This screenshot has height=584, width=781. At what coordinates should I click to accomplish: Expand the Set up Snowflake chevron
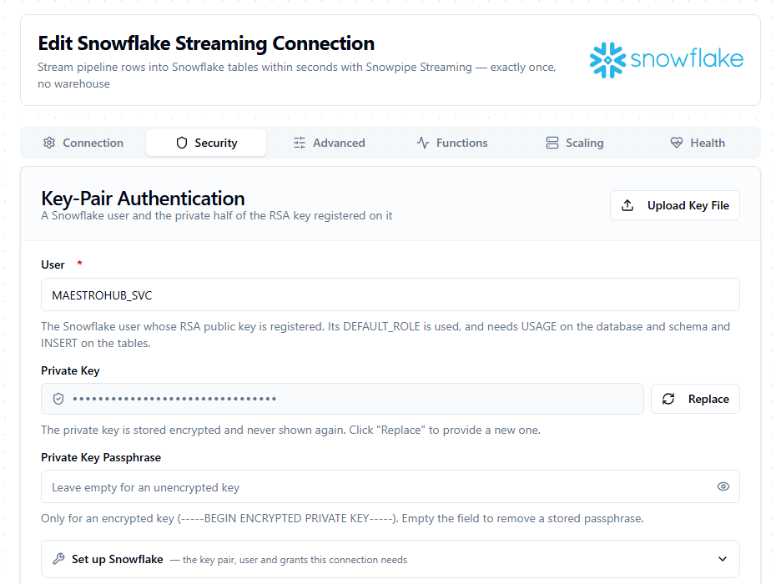click(723, 559)
